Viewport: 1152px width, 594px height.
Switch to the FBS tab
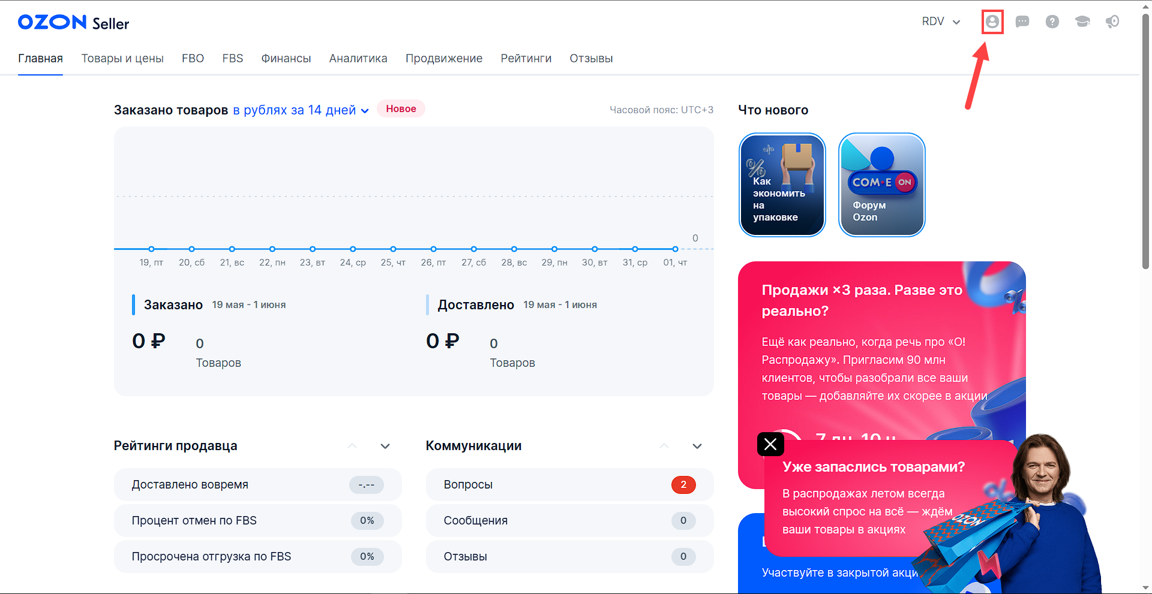tap(233, 59)
